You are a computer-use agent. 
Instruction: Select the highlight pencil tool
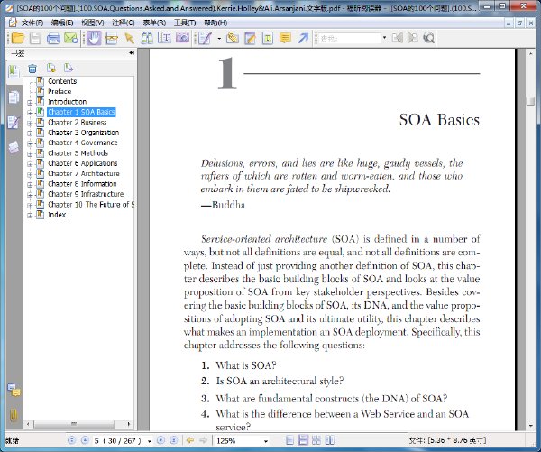click(250, 38)
